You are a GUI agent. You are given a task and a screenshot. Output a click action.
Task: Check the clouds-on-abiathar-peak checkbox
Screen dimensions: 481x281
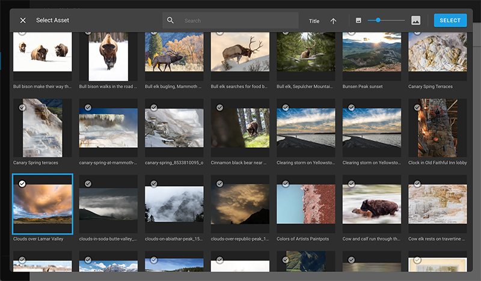pos(154,184)
